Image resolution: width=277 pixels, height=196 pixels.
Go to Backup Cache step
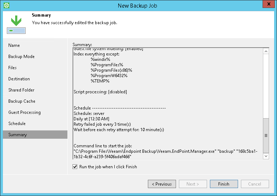[22, 101]
